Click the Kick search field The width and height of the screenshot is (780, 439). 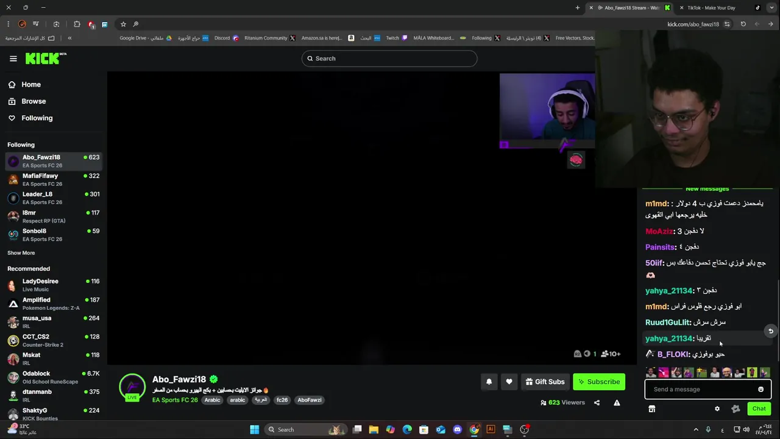389,59
